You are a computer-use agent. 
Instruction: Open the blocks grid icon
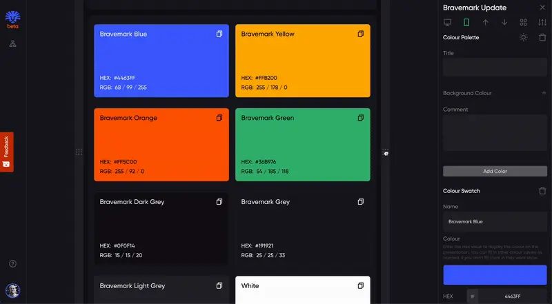[x=524, y=23]
